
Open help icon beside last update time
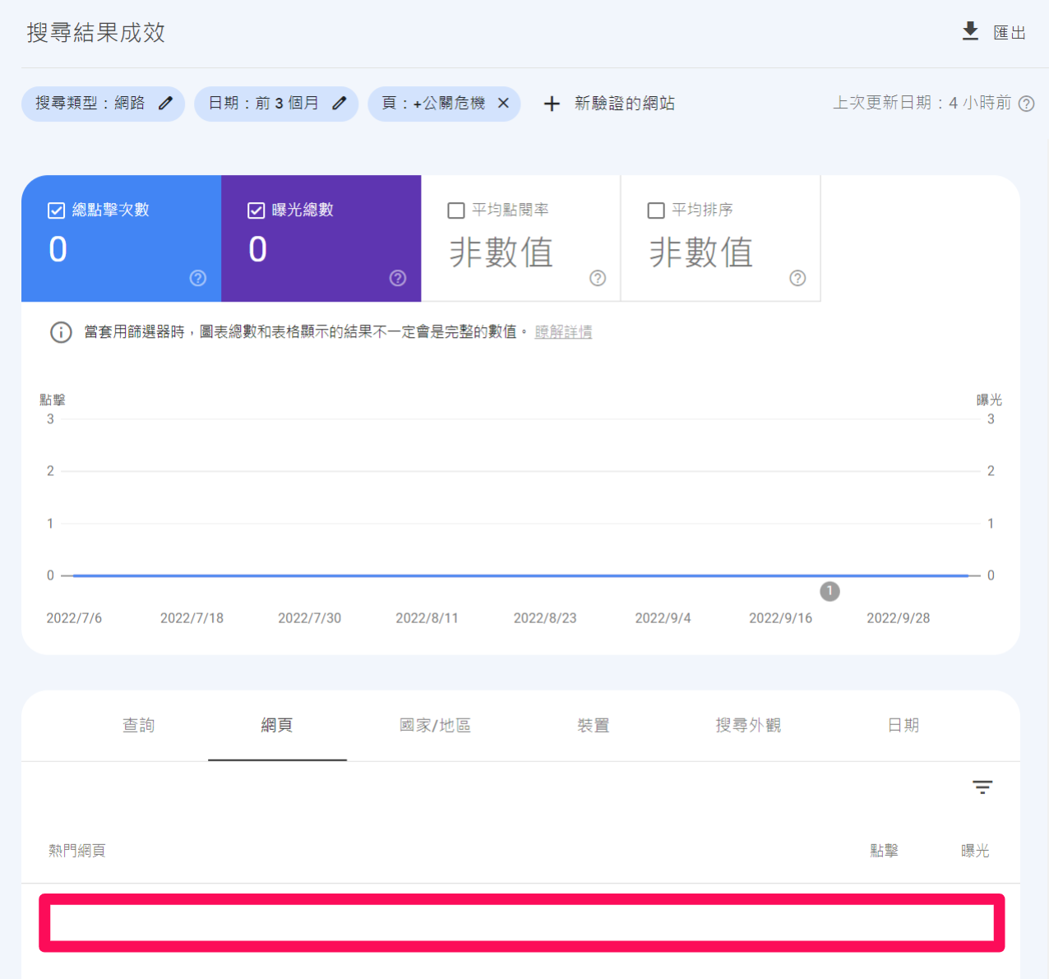1026,104
